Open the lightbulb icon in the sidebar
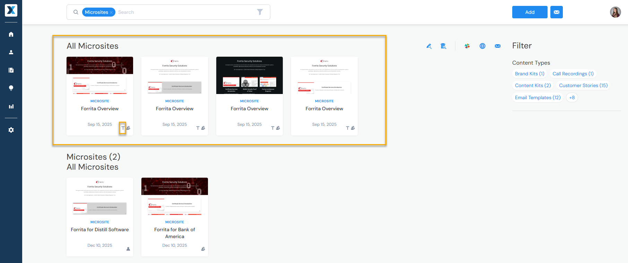 tap(11, 88)
